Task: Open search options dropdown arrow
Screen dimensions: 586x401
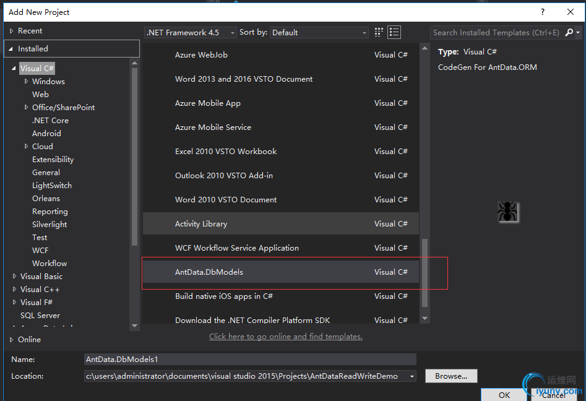Action: pyautogui.click(x=578, y=33)
